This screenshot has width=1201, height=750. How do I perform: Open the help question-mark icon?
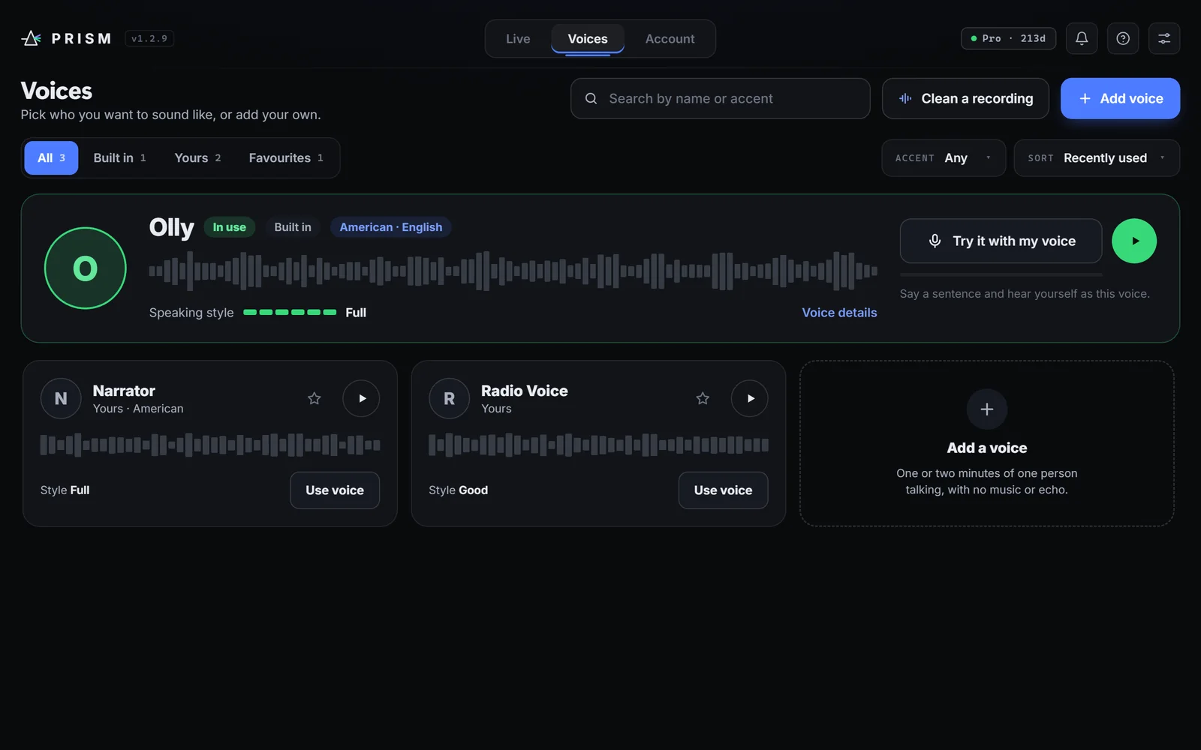click(1123, 38)
